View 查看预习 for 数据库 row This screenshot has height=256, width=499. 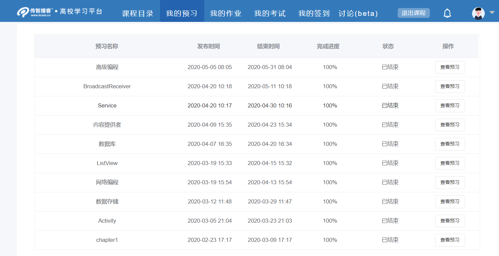pos(450,144)
